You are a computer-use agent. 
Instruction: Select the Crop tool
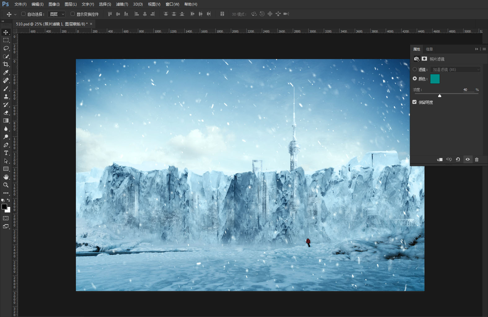pos(6,64)
